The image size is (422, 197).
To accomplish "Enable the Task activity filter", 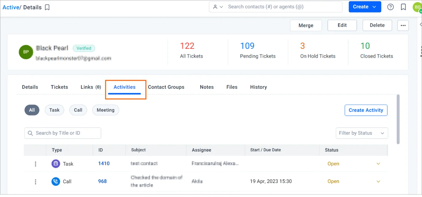I will pos(54,110).
